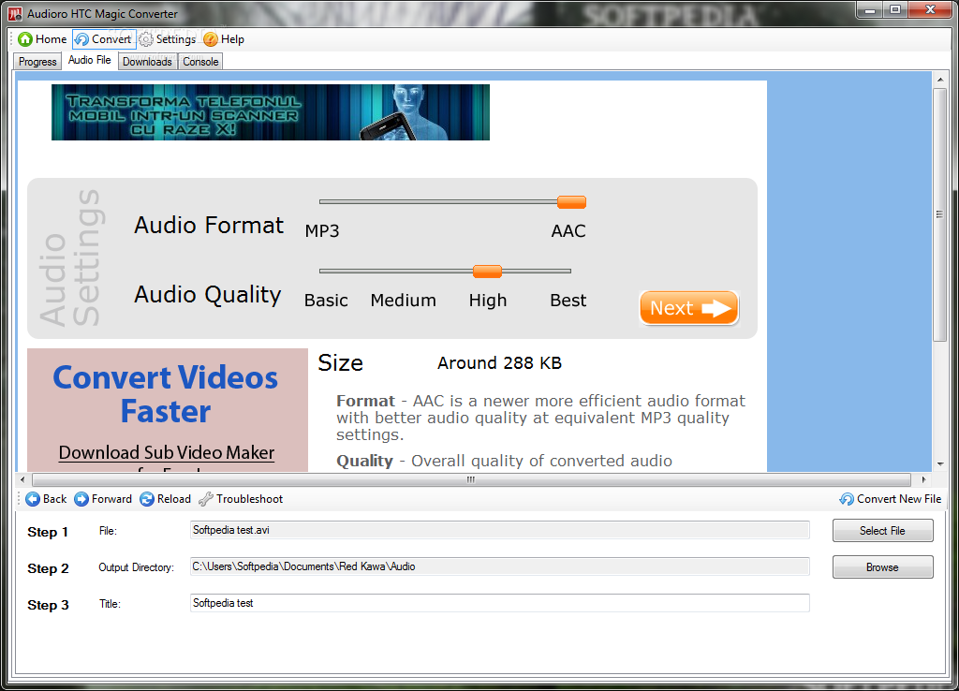959x691 pixels.
Task: Choose AAC audio format label
Action: point(568,230)
